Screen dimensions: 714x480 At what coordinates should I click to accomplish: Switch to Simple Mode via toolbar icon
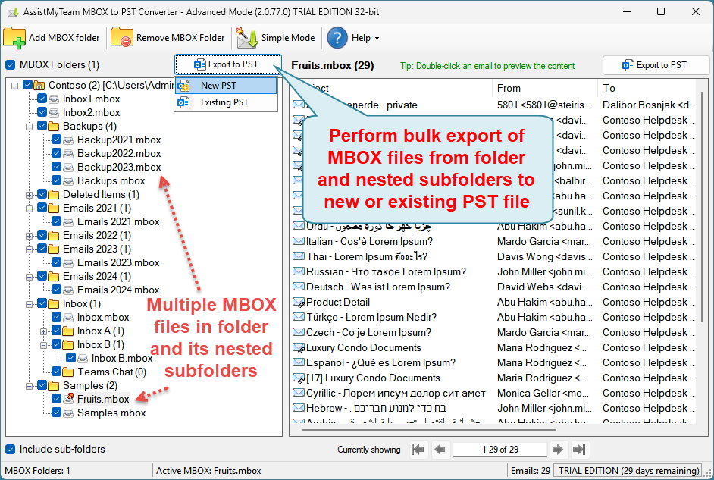(246, 38)
